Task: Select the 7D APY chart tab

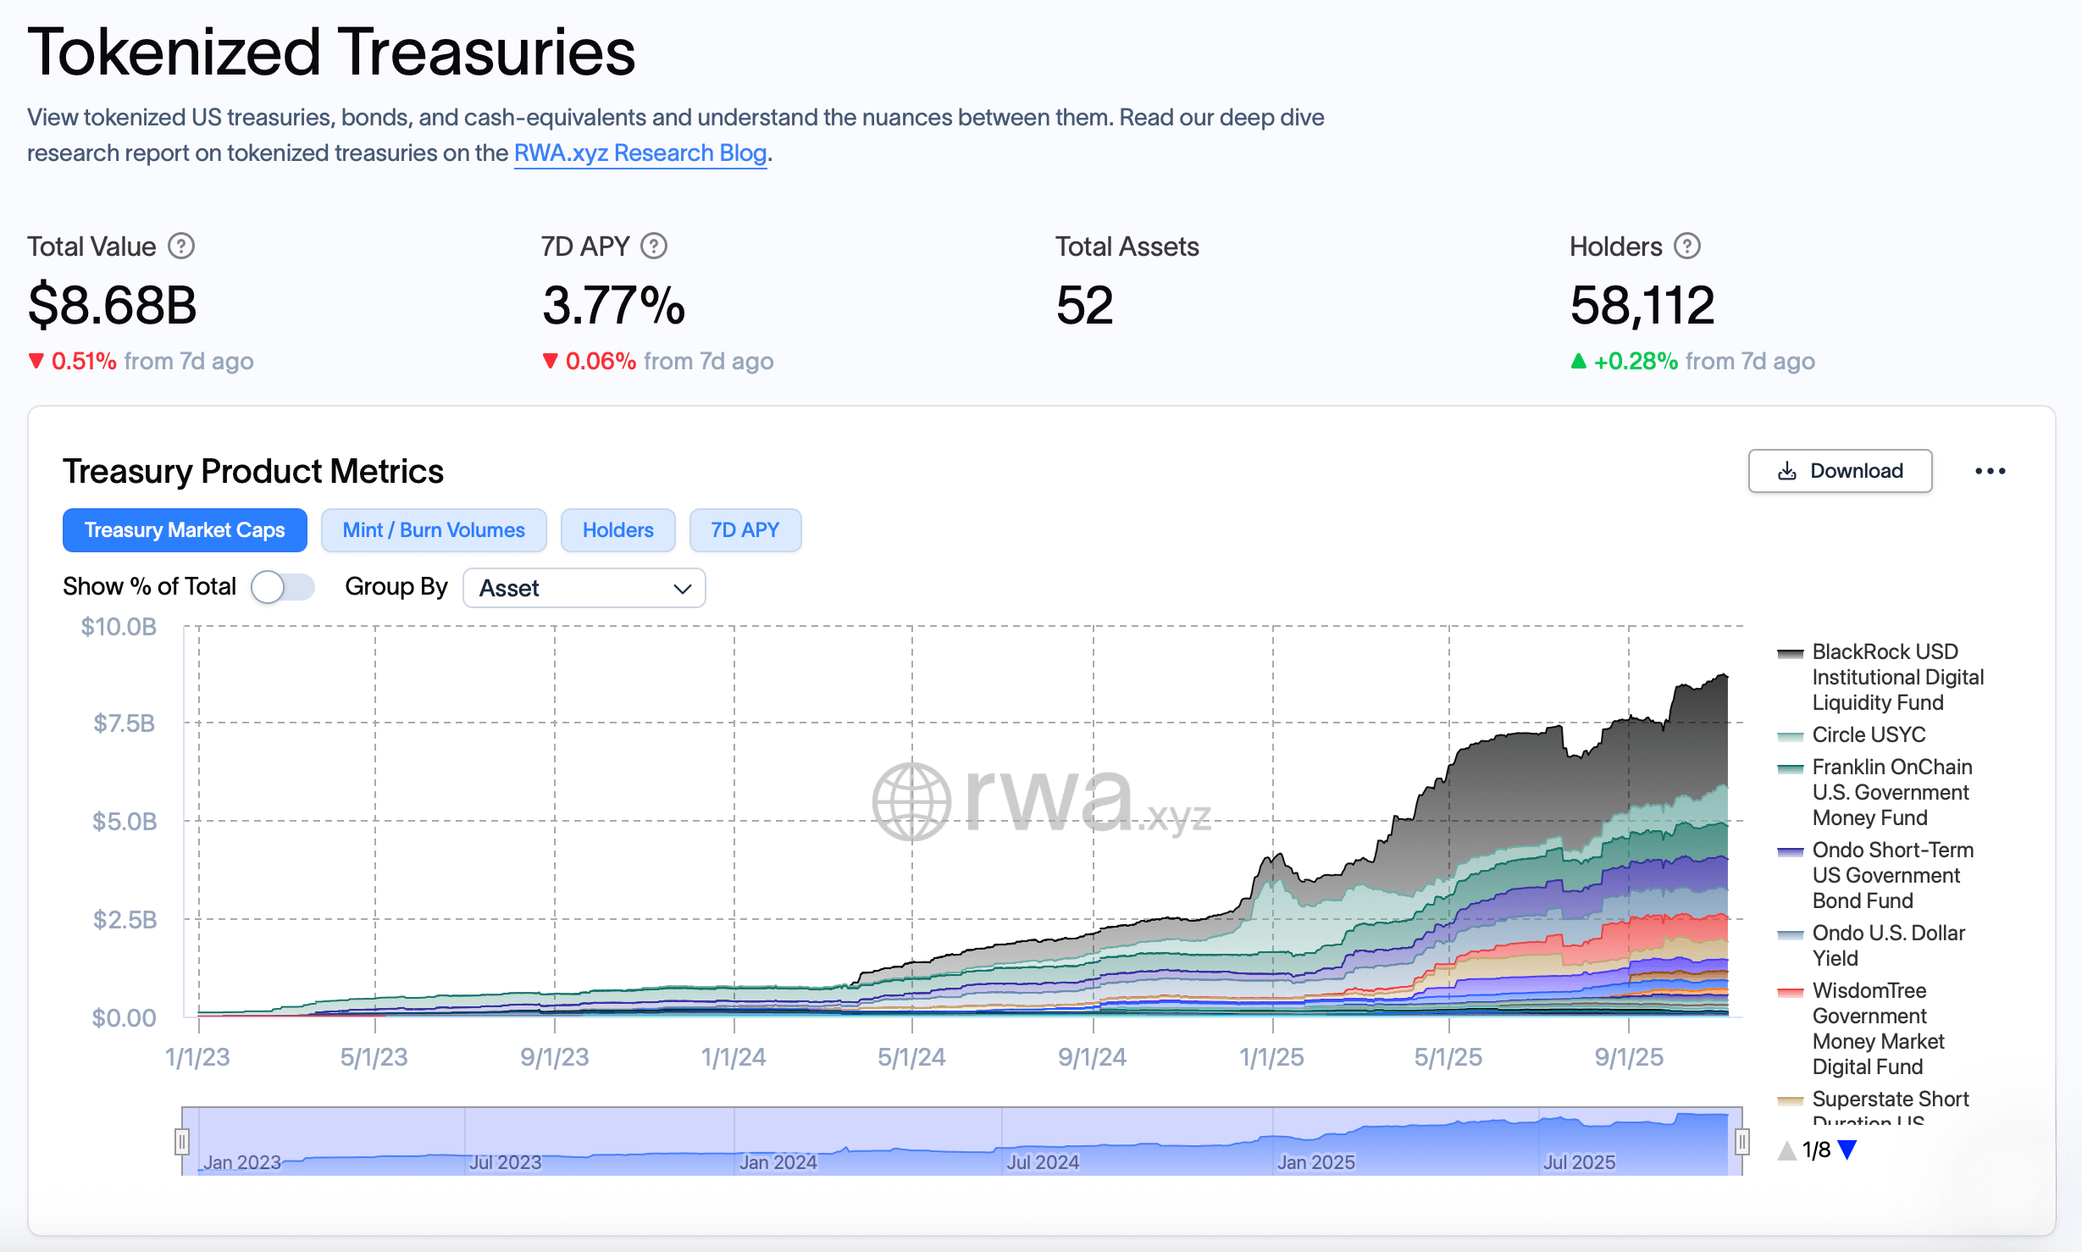Action: point(745,530)
